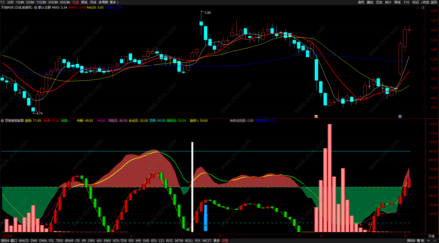This screenshot has width=439, height=243.
Task: Select the 1分钟 period
Action: pos(20,2)
